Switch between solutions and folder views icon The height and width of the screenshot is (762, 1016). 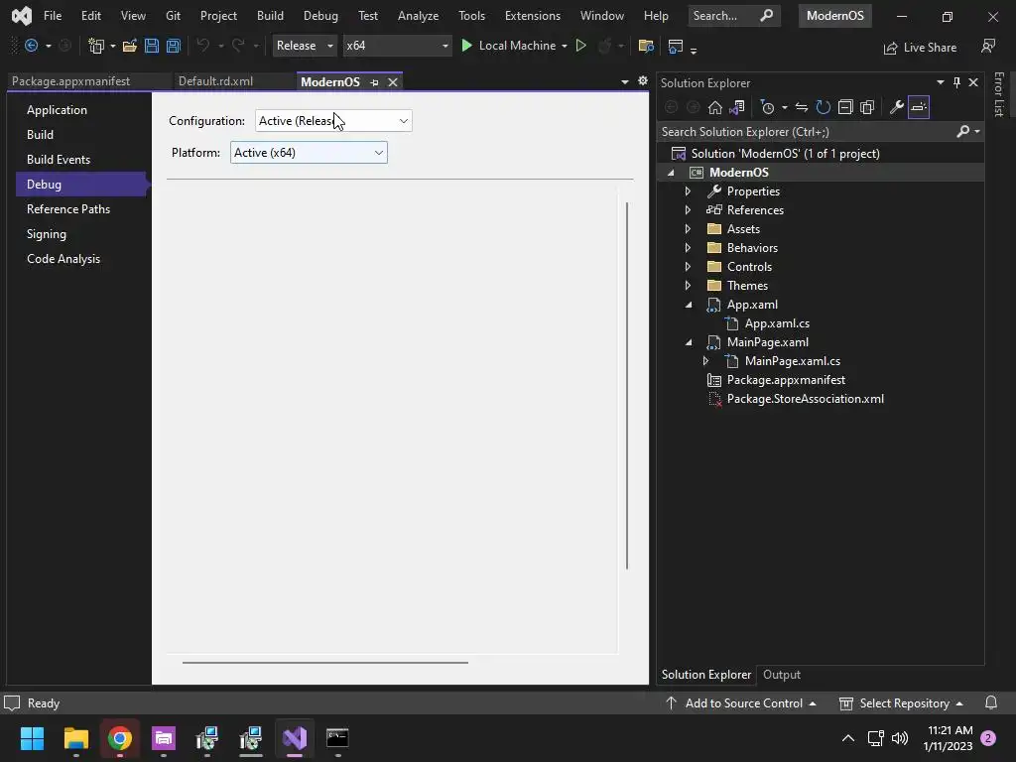737,107
